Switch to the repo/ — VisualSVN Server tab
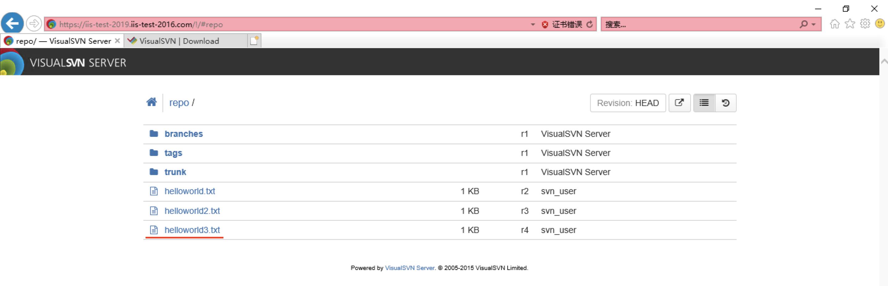 pos(62,41)
